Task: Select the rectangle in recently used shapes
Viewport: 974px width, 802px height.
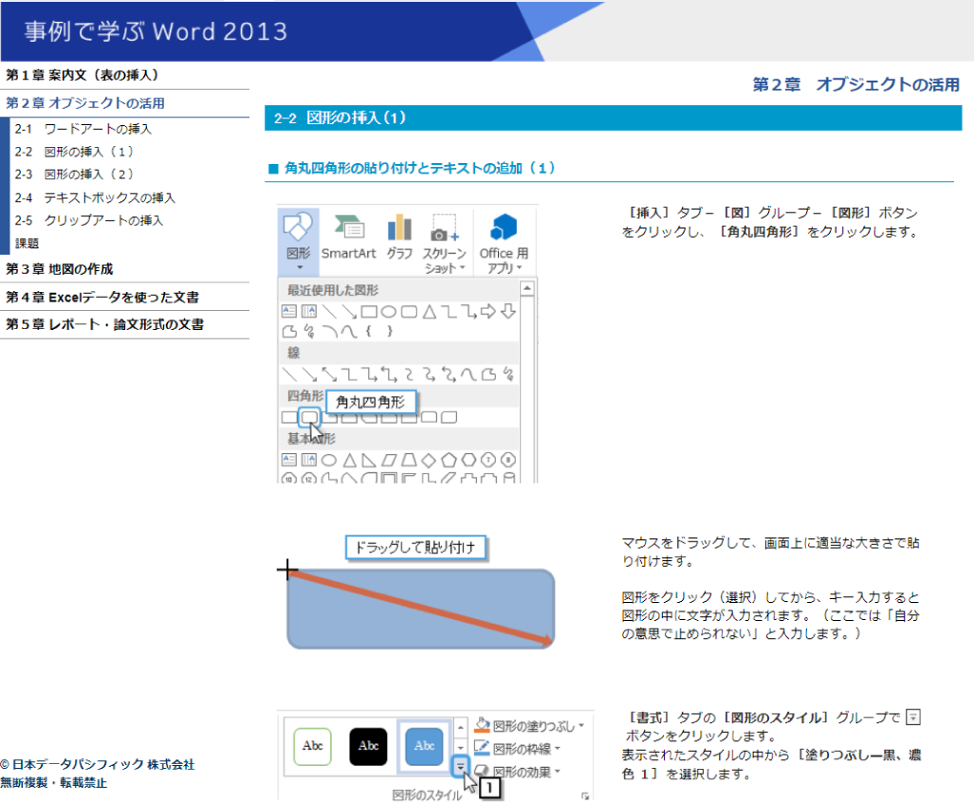Action: 369,311
